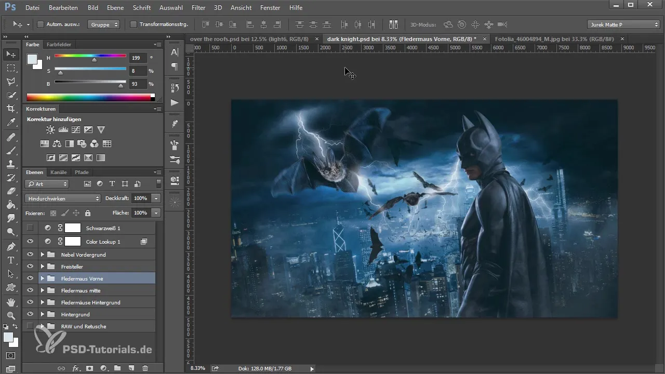Screen dimensions: 665x374
Task: Hide the Nebel Vordergrund group
Action: 30,255
